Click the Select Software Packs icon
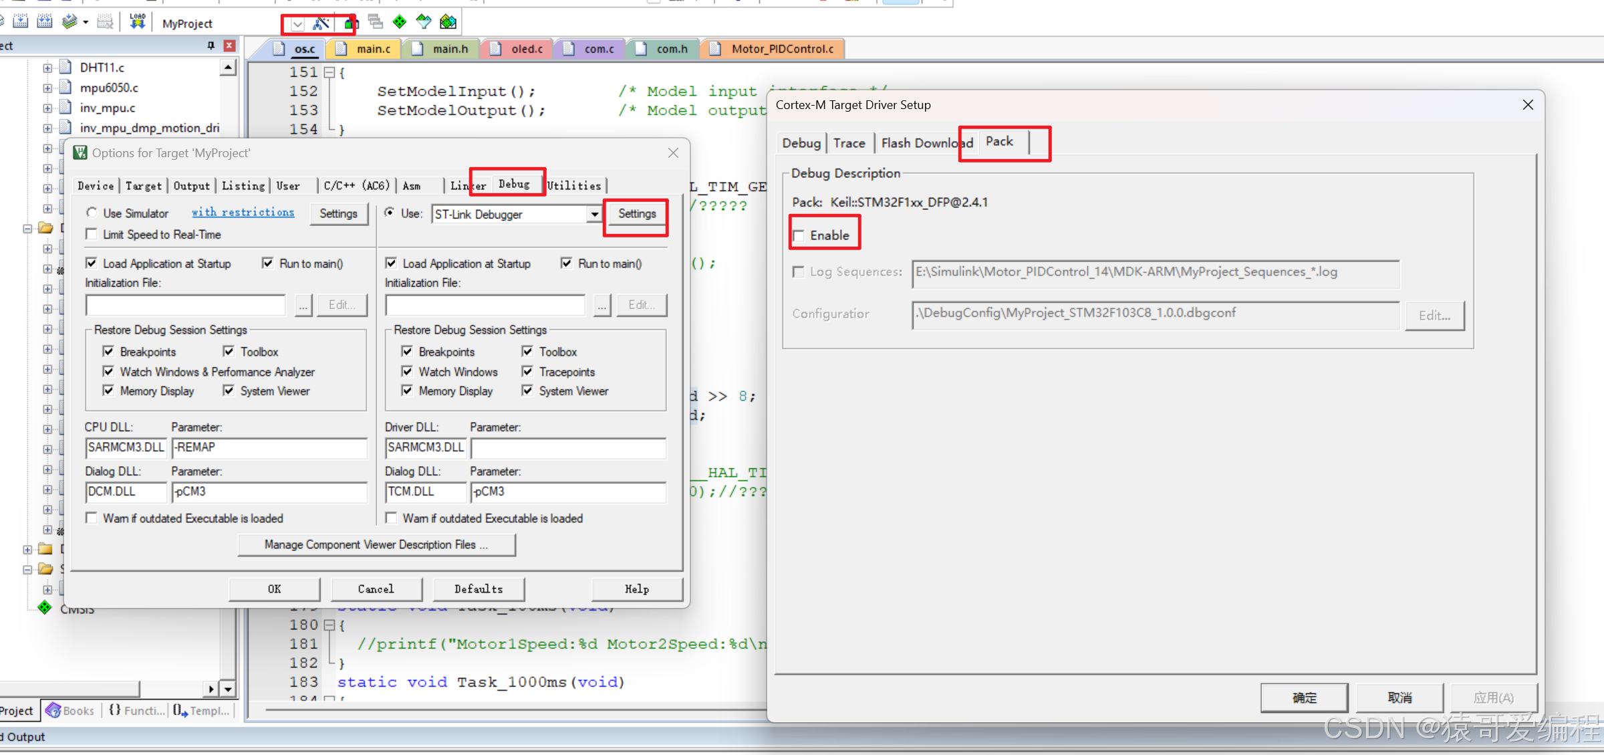The width and height of the screenshot is (1604, 755). 424,22
